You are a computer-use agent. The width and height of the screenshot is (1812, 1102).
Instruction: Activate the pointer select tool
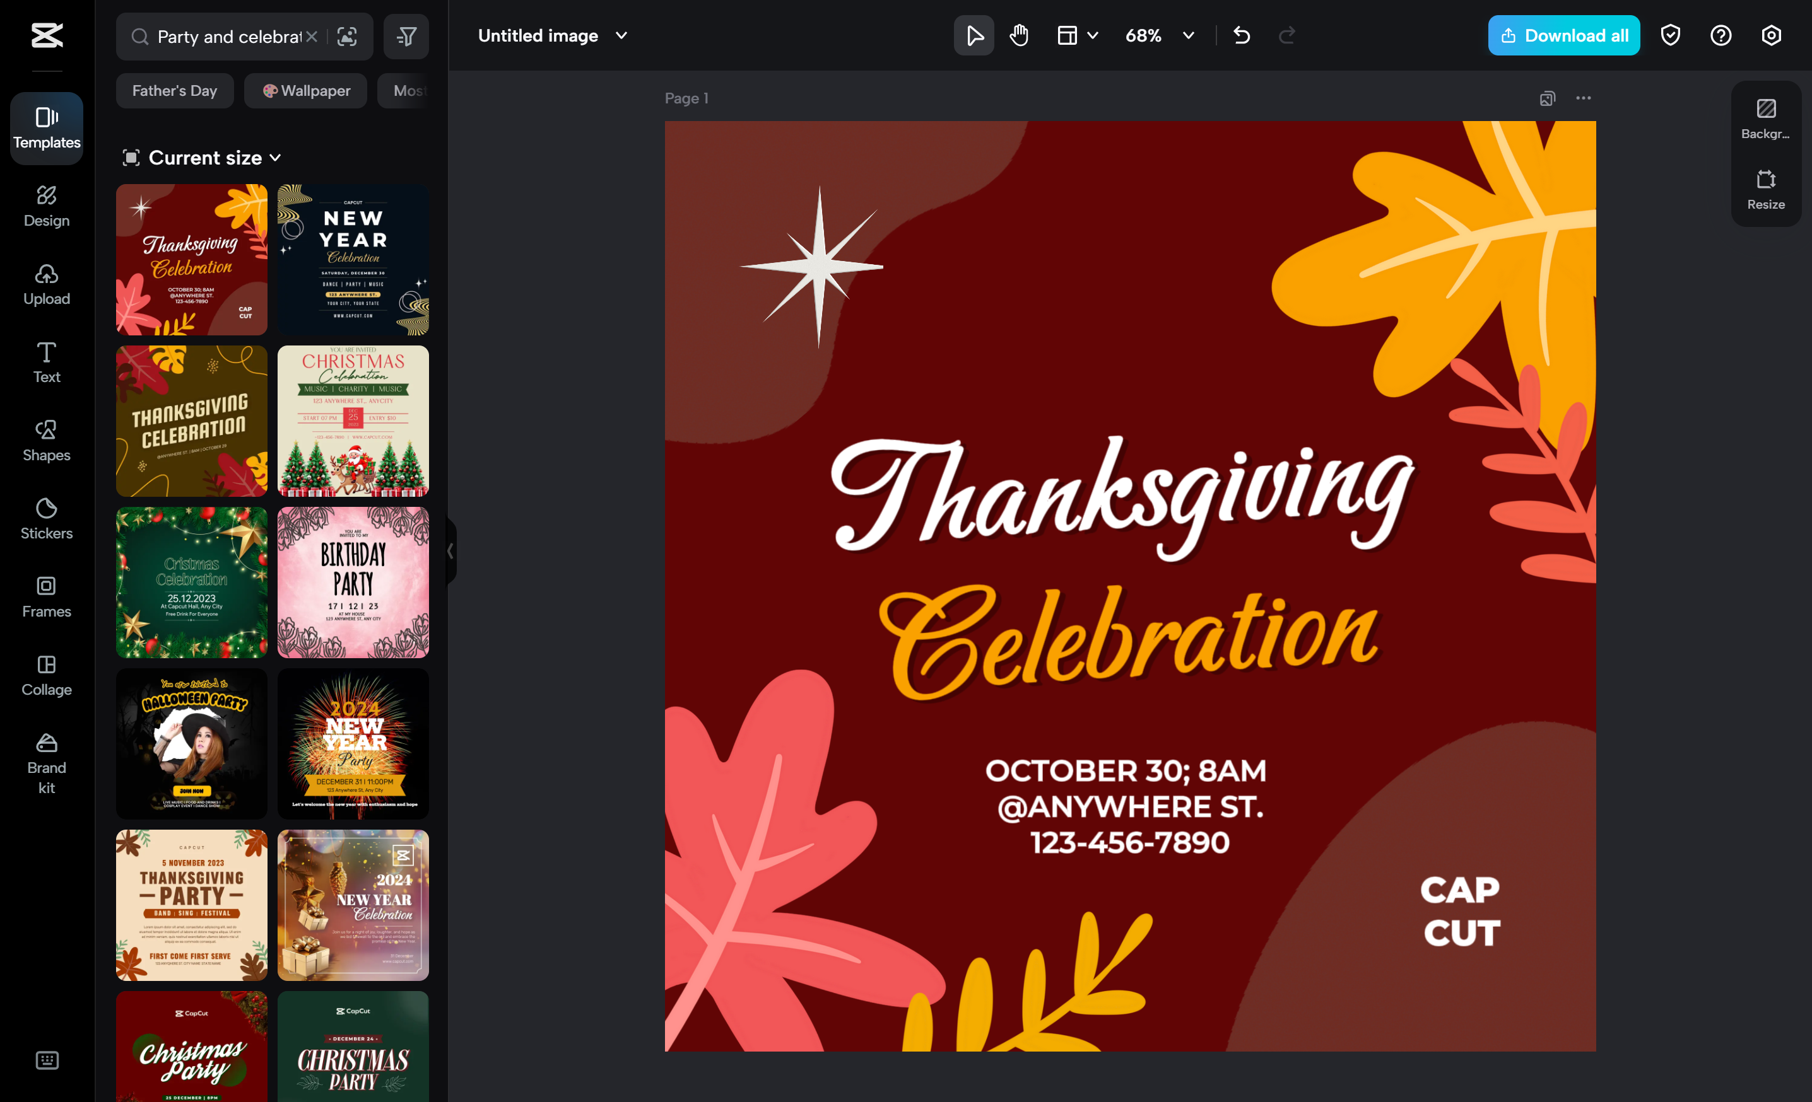coord(974,35)
